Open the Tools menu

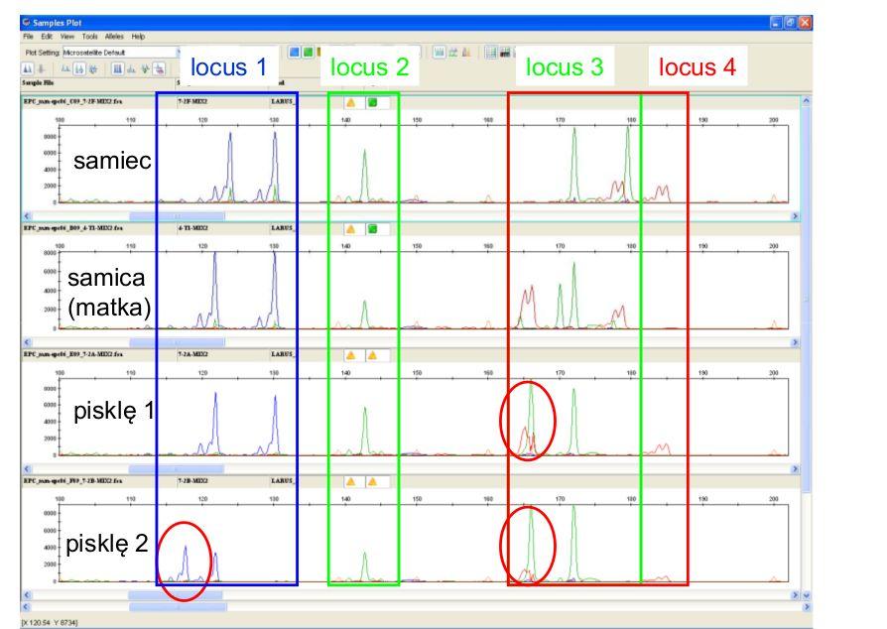click(x=90, y=36)
